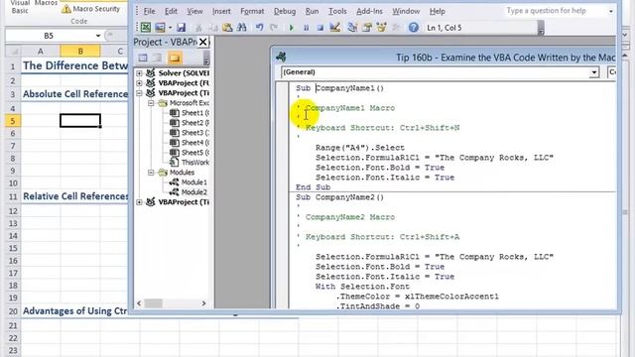Select Sheet2 in project tree
Viewport: 635px width, 357px height.
190,123
